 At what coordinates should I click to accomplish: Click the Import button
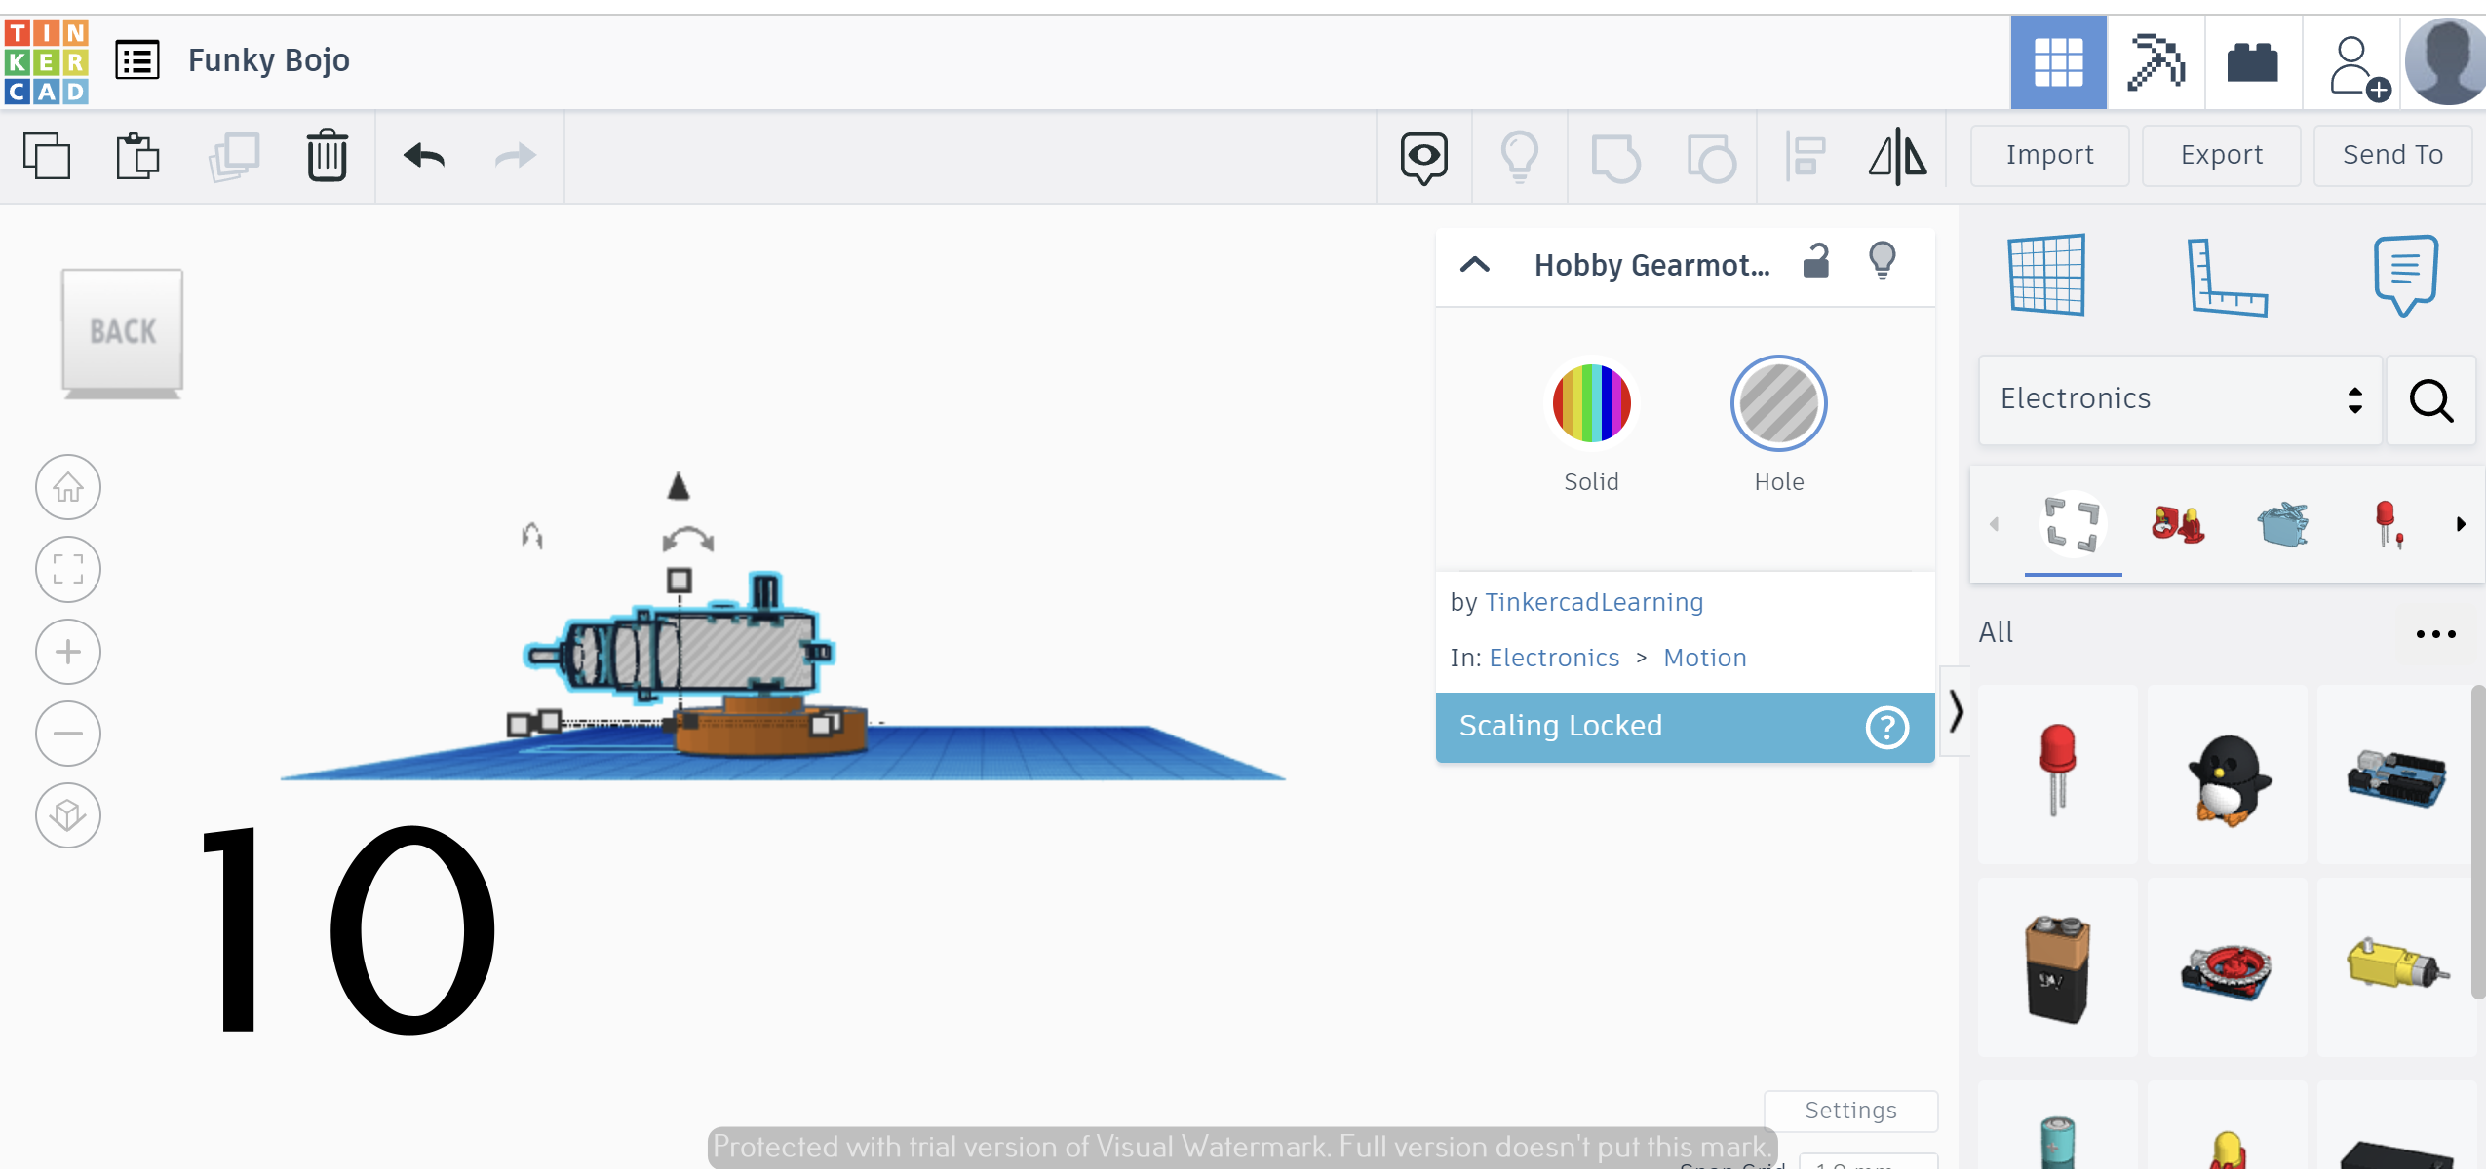click(2048, 155)
